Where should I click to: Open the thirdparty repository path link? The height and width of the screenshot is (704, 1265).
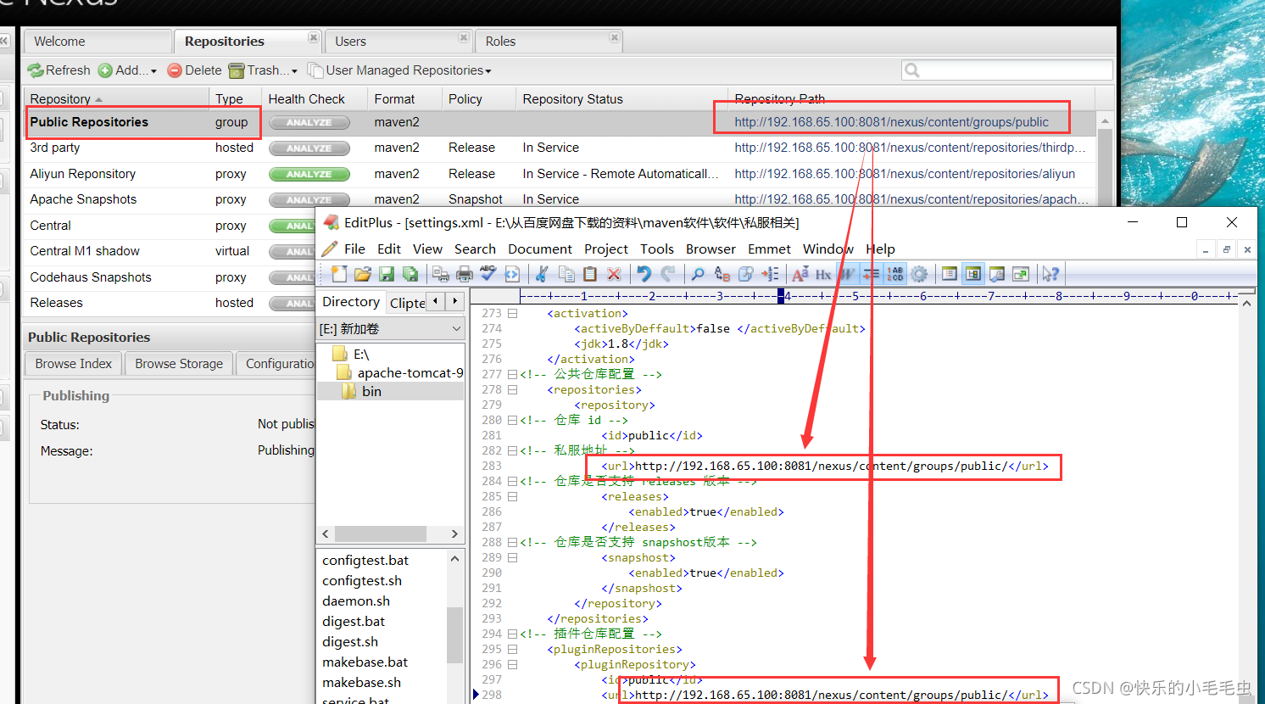tap(910, 148)
